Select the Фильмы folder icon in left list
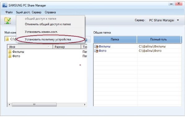 pyautogui.click(x=10, y=52)
